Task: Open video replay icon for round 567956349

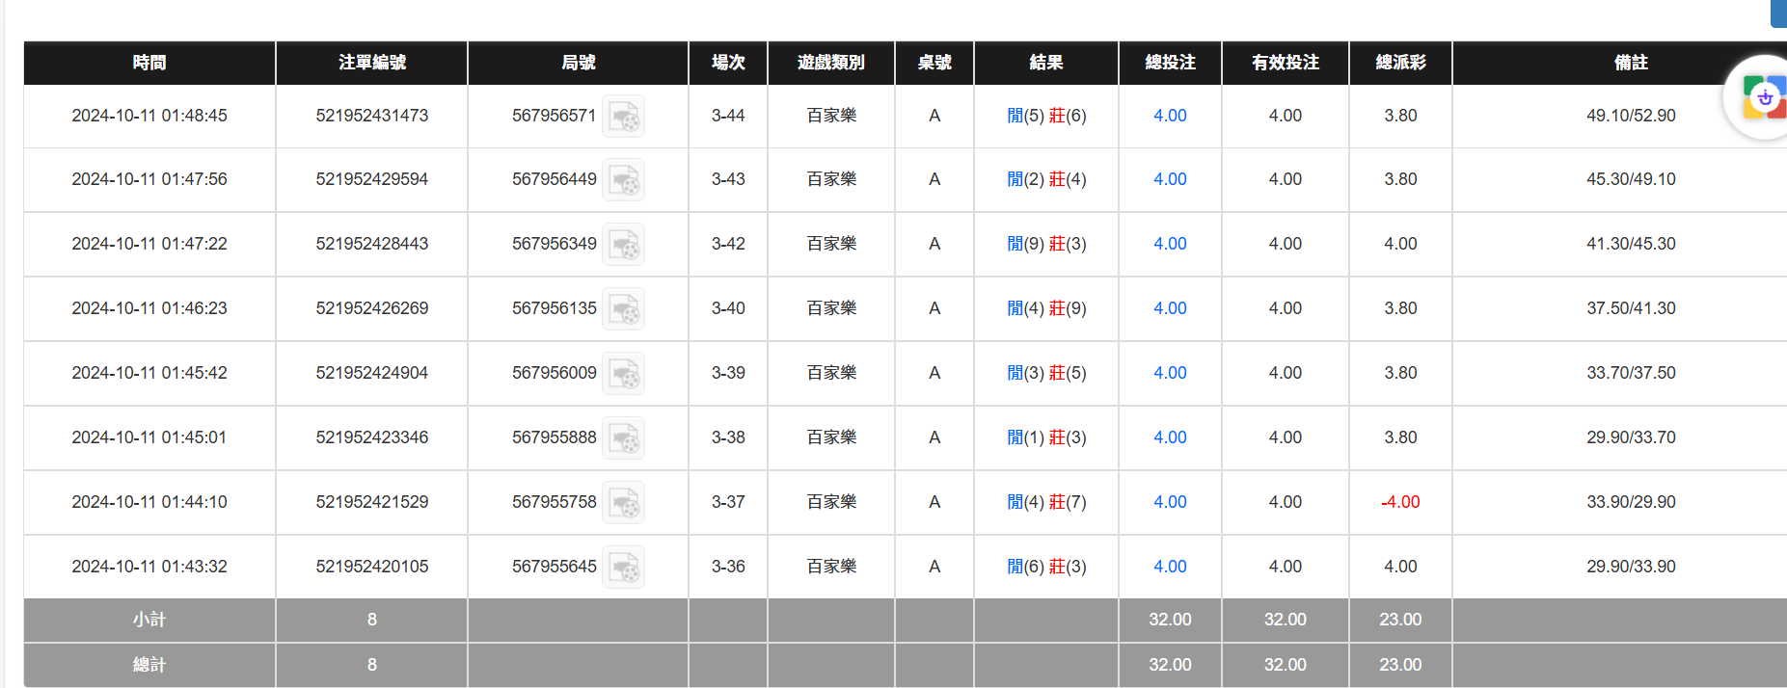Action: (623, 245)
